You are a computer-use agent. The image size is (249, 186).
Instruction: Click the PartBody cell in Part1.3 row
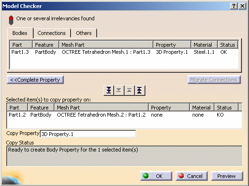coord(45,52)
